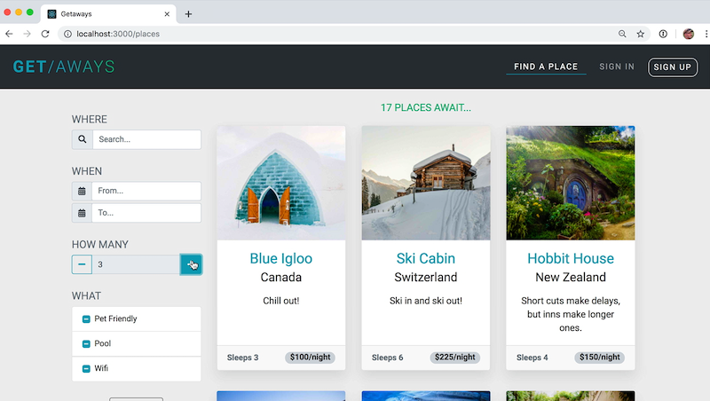Screen dimensions: 710x401
Task: Click the $150/night price badge
Action: [600, 358]
